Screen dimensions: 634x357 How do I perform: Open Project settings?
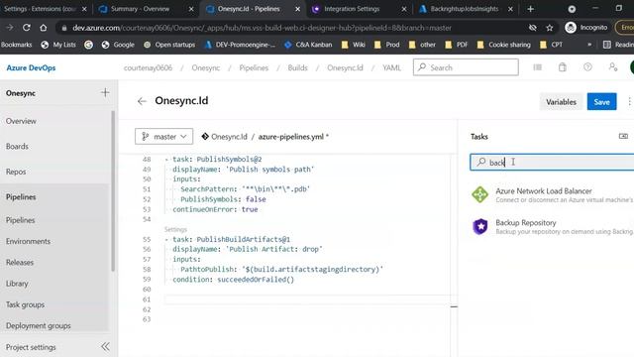click(31, 347)
